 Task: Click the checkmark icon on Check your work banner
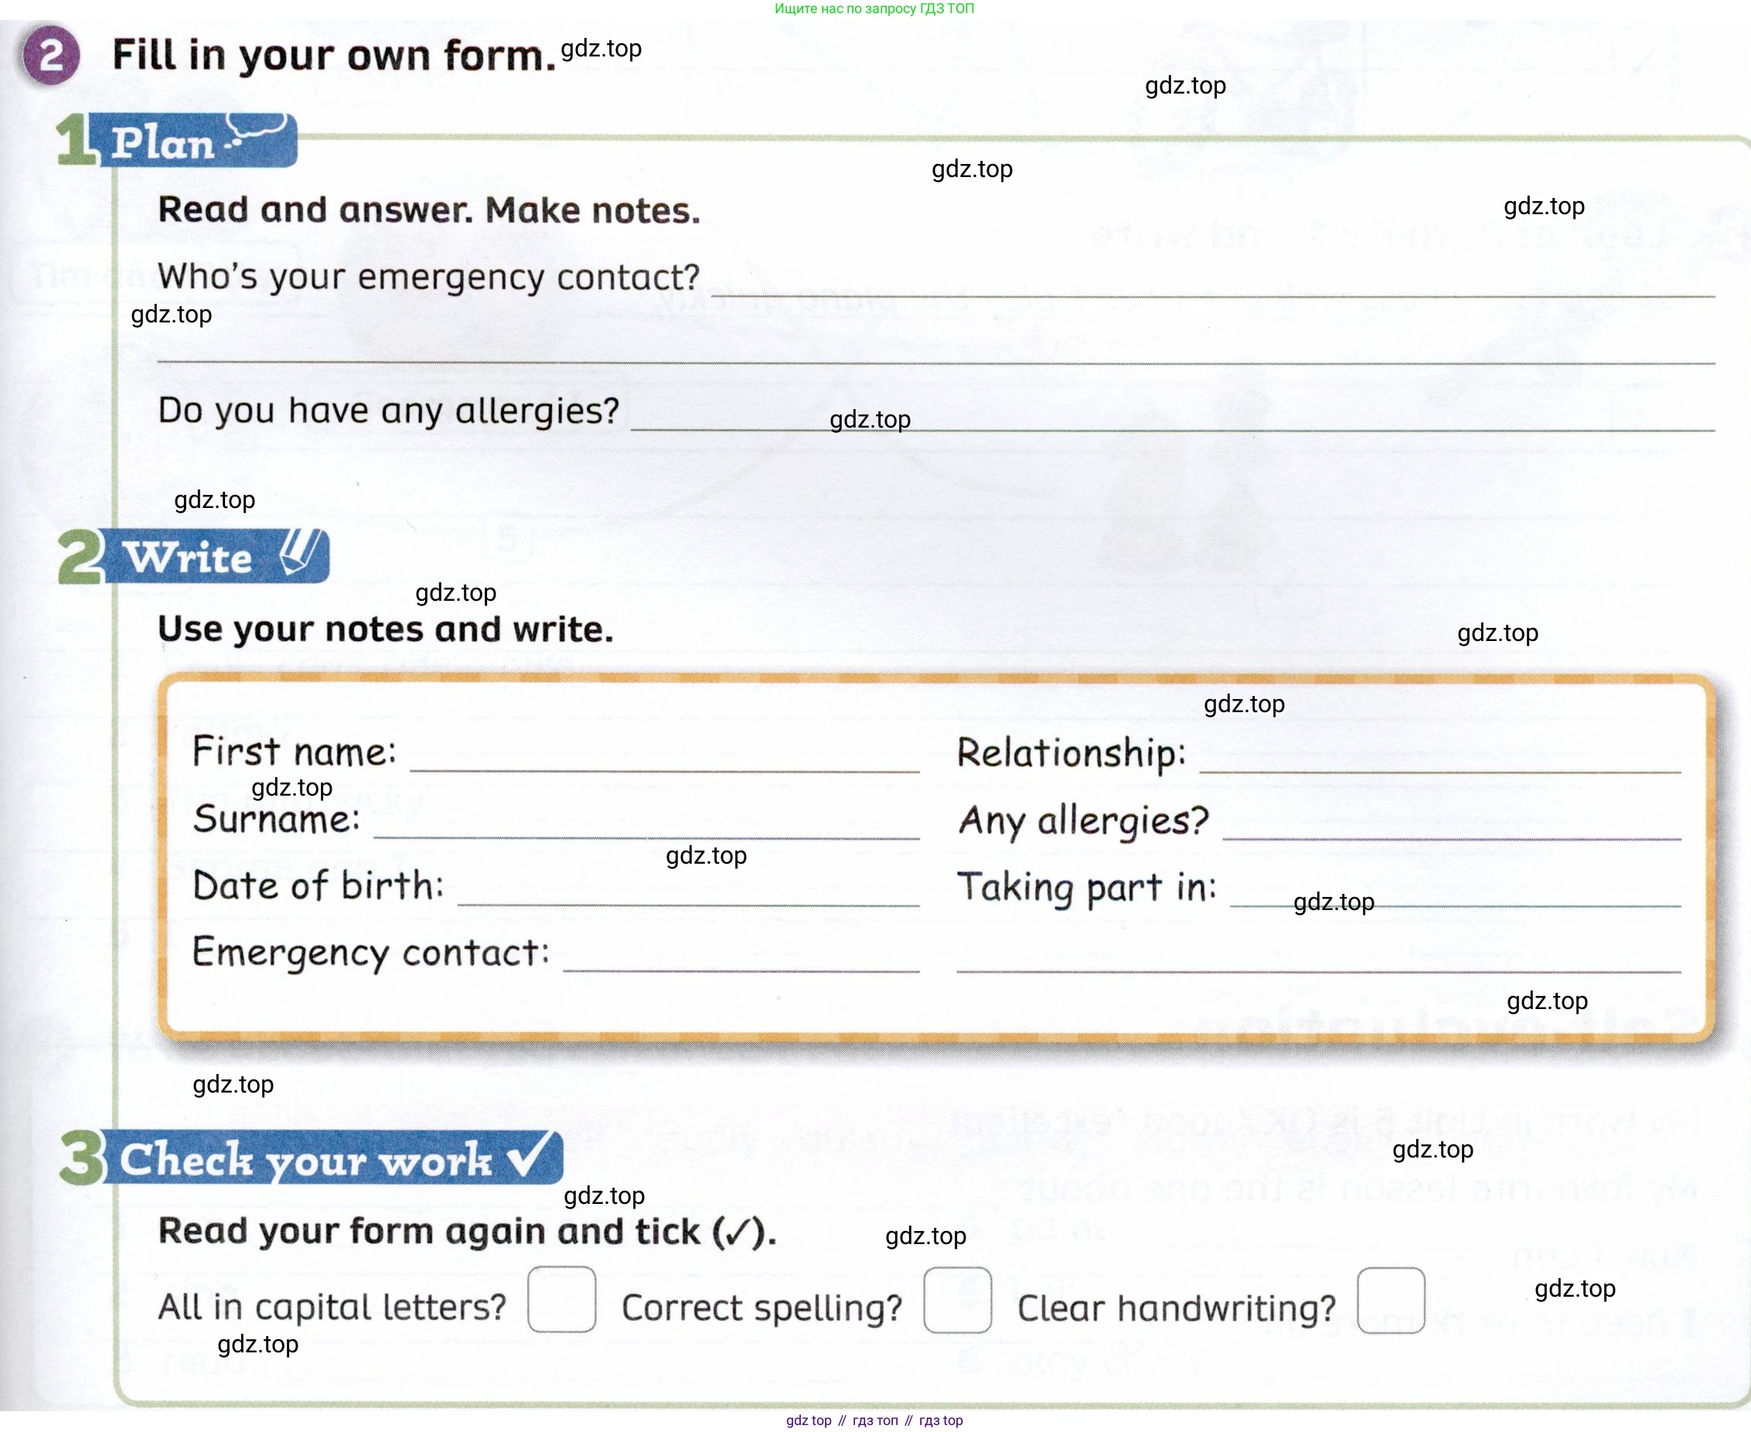[531, 1156]
